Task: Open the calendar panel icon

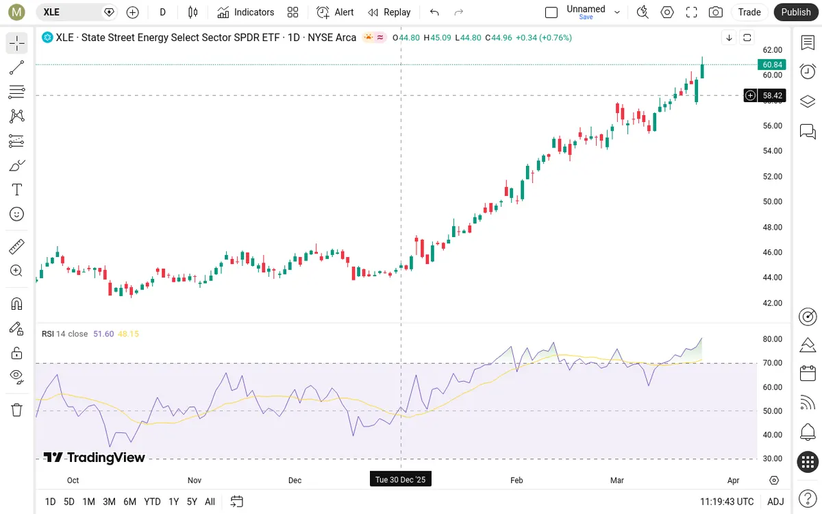Action: pos(808,374)
